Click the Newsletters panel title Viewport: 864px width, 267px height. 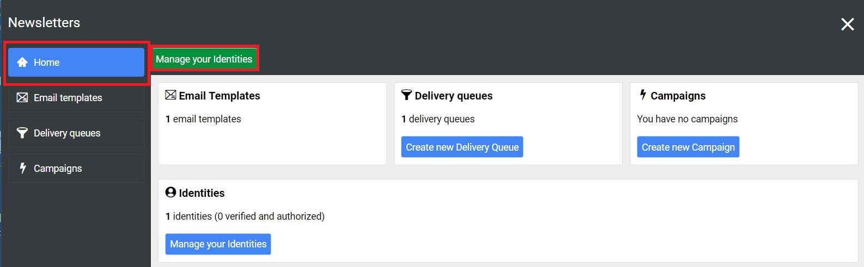pyautogui.click(x=44, y=23)
